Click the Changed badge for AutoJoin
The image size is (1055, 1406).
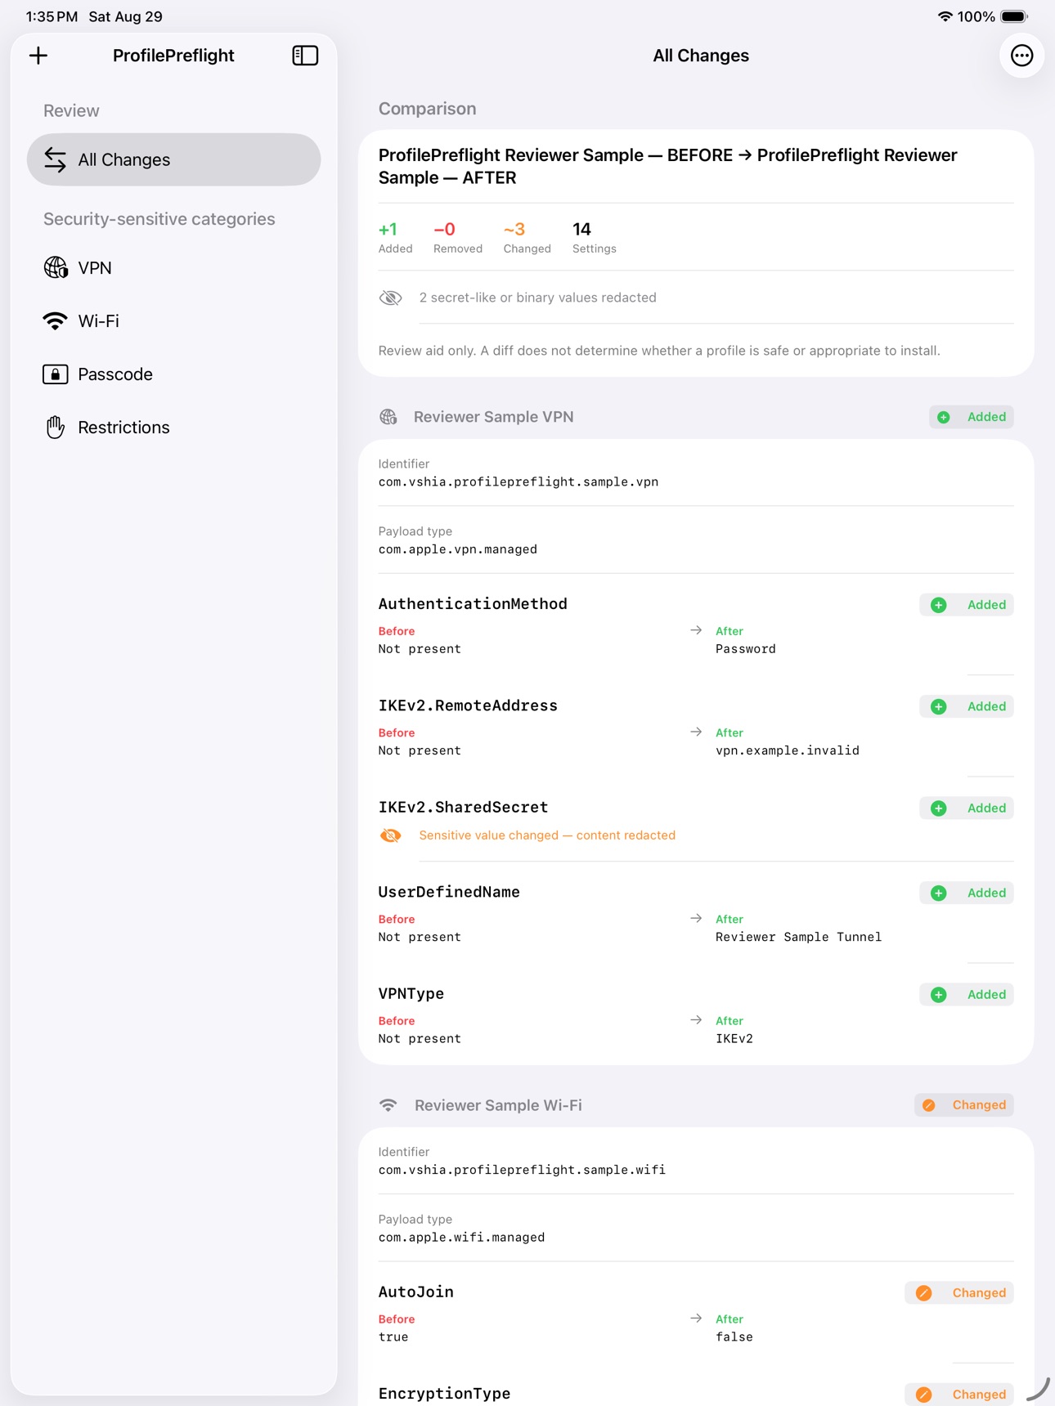point(959,1292)
